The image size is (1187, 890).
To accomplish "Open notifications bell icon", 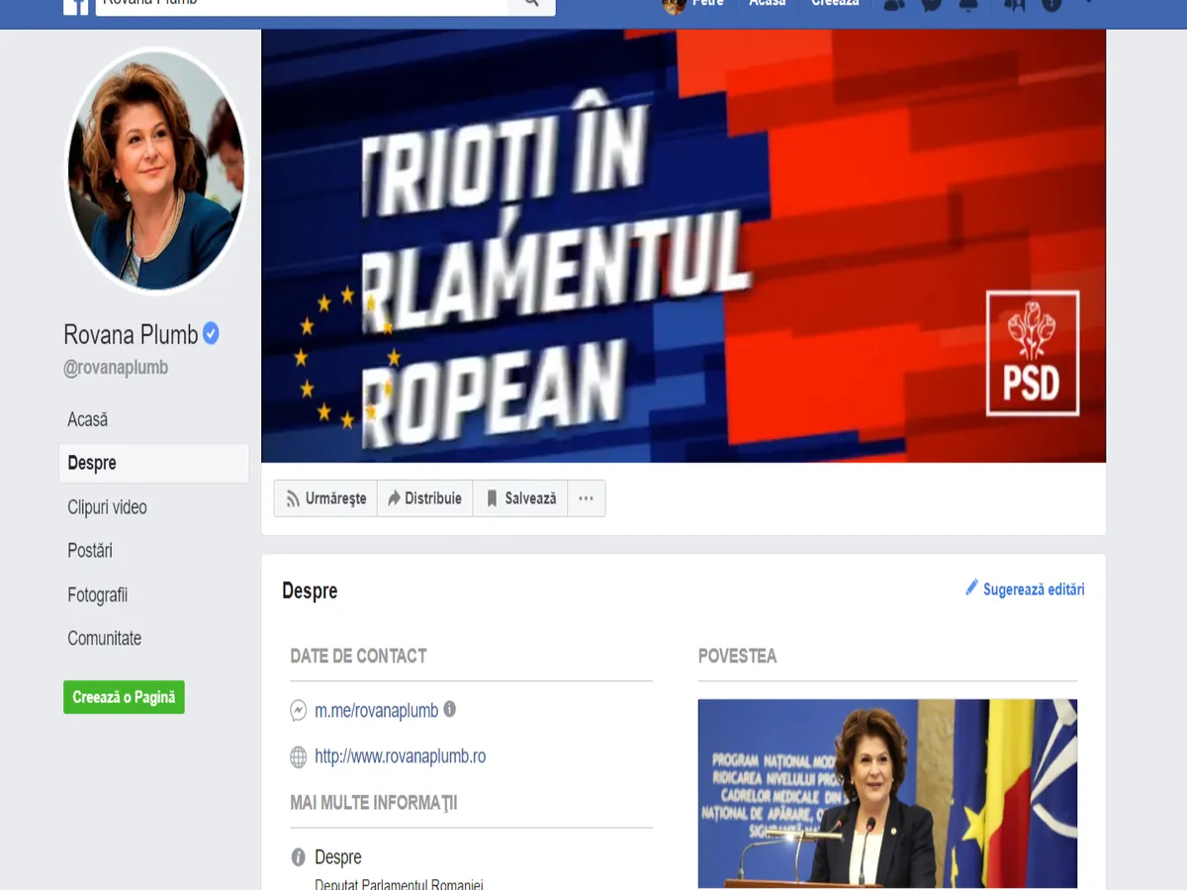I will coord(968,4).
